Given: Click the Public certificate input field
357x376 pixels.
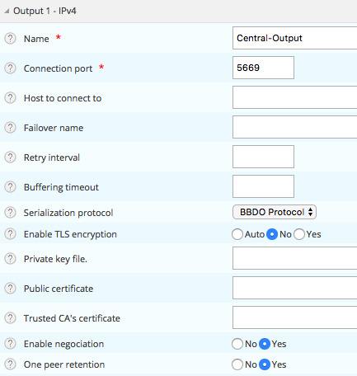Looking at the screenshot, I should [294, 288].
